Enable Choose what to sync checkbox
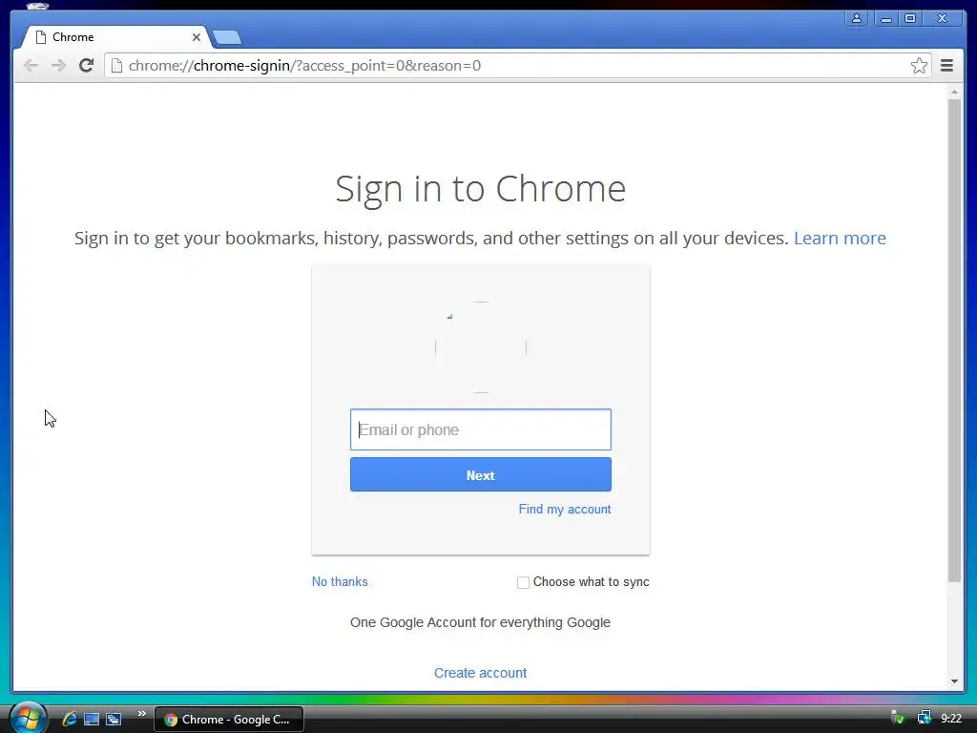Screen dimensions: 977x733 pos(524,582)
